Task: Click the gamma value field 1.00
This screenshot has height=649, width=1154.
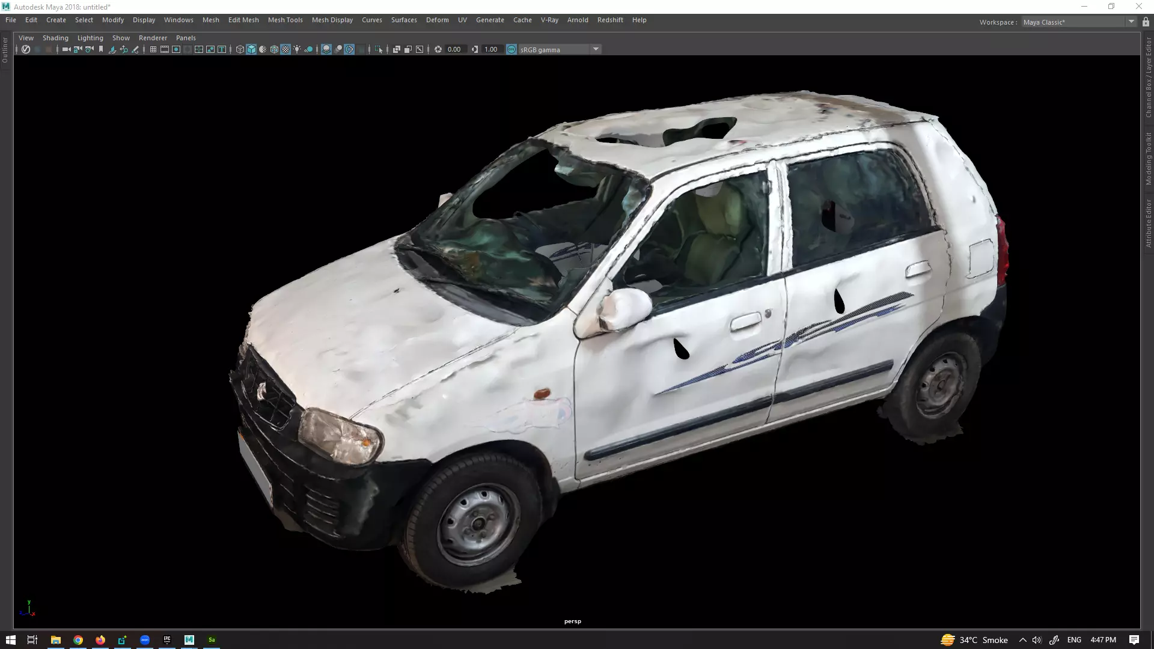Action: coord(491,49)
